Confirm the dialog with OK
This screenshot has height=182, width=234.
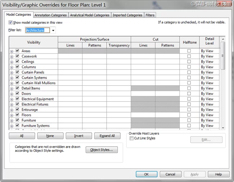(x=147, y=174)
